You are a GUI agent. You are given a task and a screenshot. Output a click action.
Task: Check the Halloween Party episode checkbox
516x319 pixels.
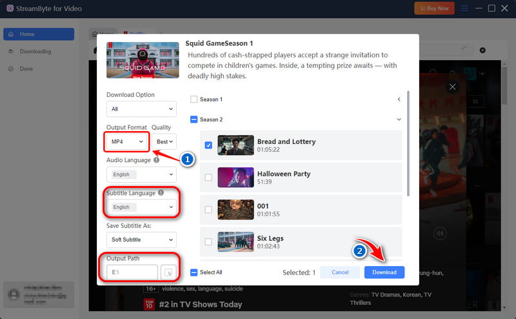pyautogui.click(x=208, y=178)
